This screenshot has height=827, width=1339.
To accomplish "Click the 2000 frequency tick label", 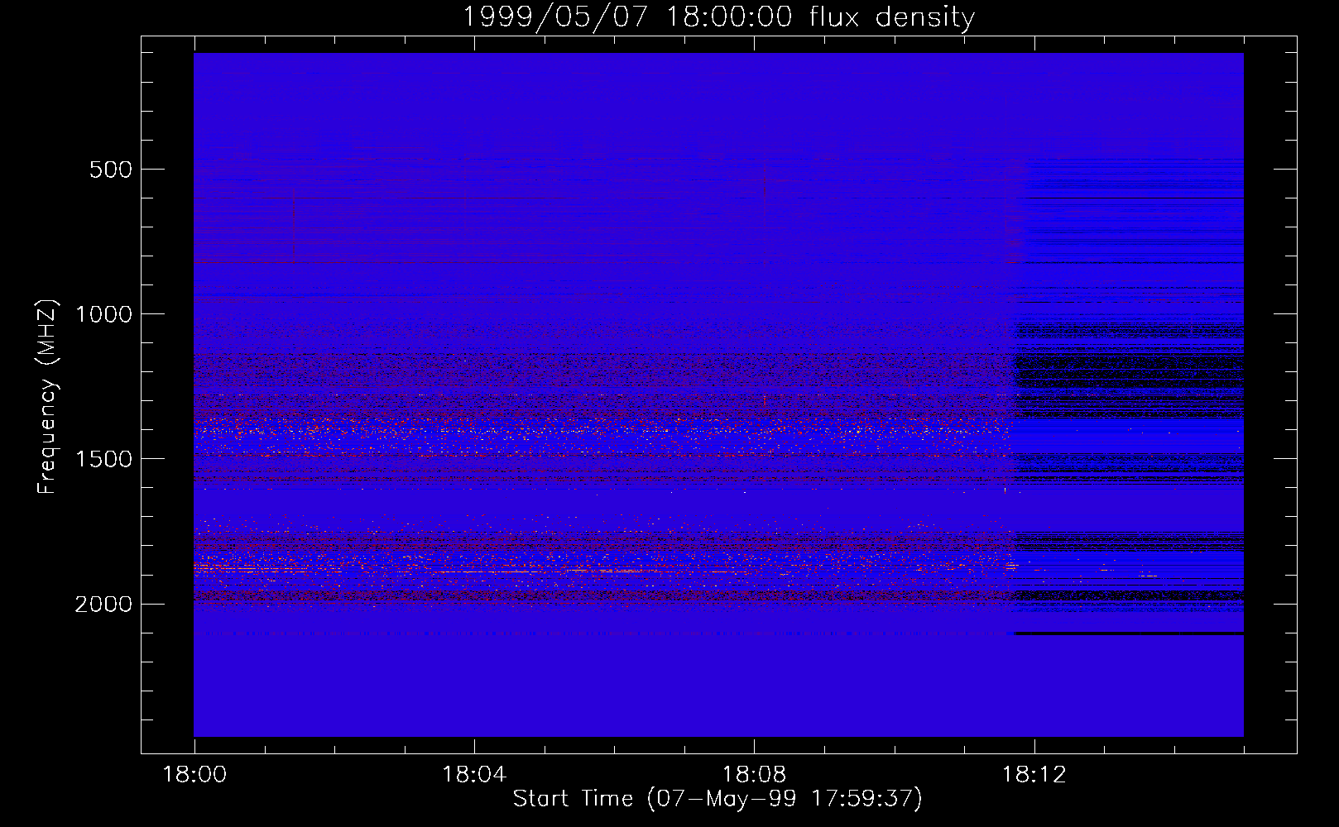I will click(103, 605).
